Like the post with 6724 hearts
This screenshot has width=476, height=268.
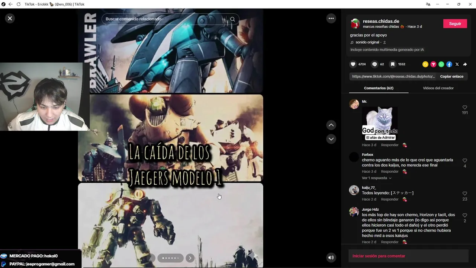(x=353, y=64)
